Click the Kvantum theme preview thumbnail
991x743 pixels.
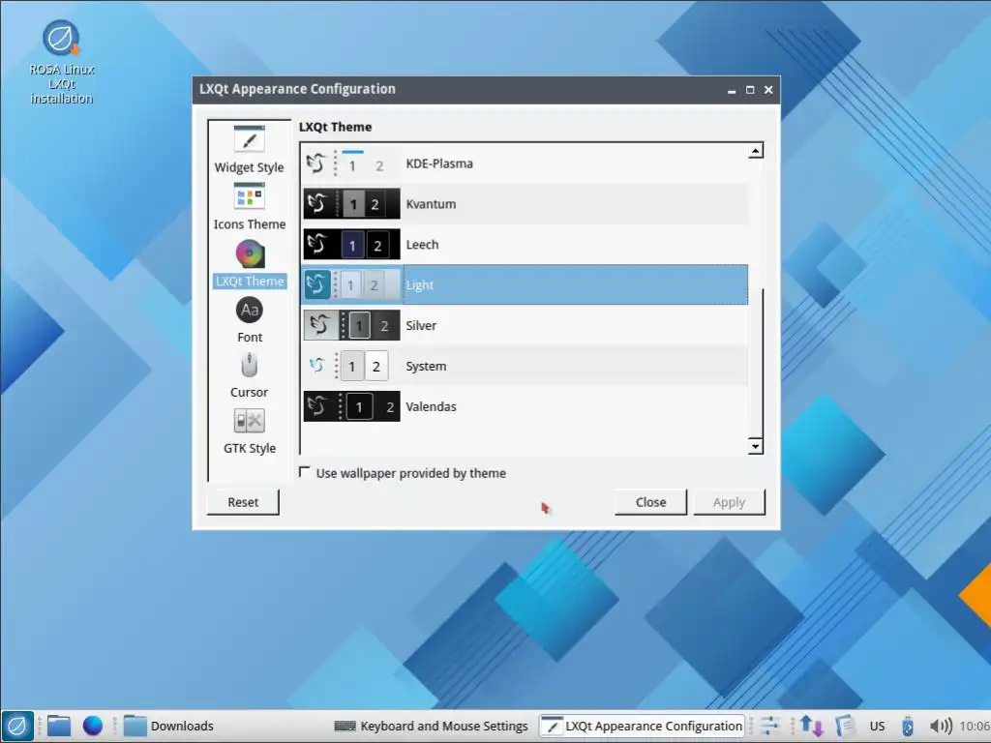[351, 204]
